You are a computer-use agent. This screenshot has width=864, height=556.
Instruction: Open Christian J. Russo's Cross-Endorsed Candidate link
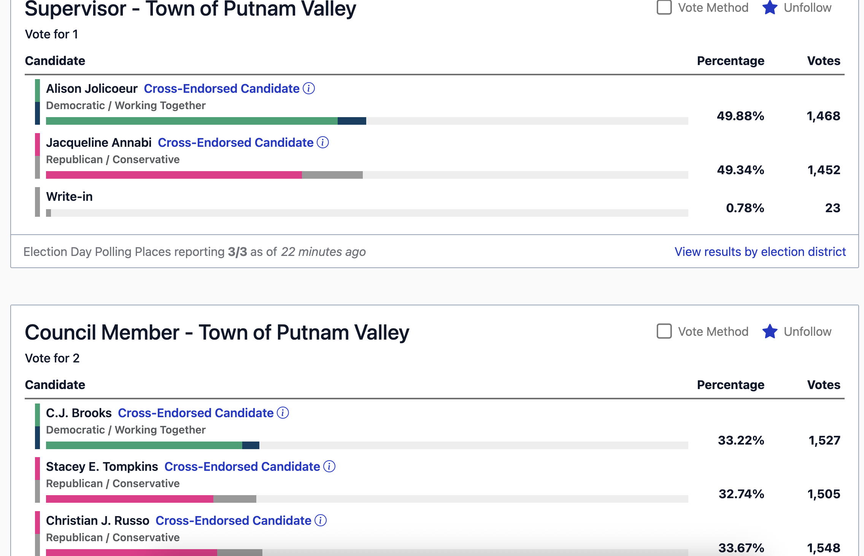pyautogui.click(x=233, y=521)
